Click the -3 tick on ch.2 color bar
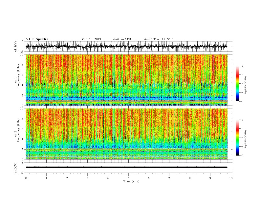Image resolution: width=260 pixels, height=200 pixels. (x=242, y=120)
